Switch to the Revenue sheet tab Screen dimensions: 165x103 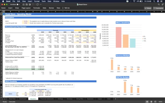pyautogui.click(x=70, y=99)
